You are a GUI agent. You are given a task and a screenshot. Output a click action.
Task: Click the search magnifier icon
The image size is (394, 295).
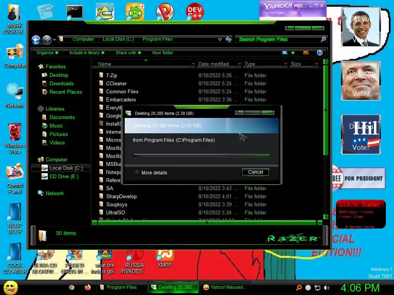coord(323,39)
